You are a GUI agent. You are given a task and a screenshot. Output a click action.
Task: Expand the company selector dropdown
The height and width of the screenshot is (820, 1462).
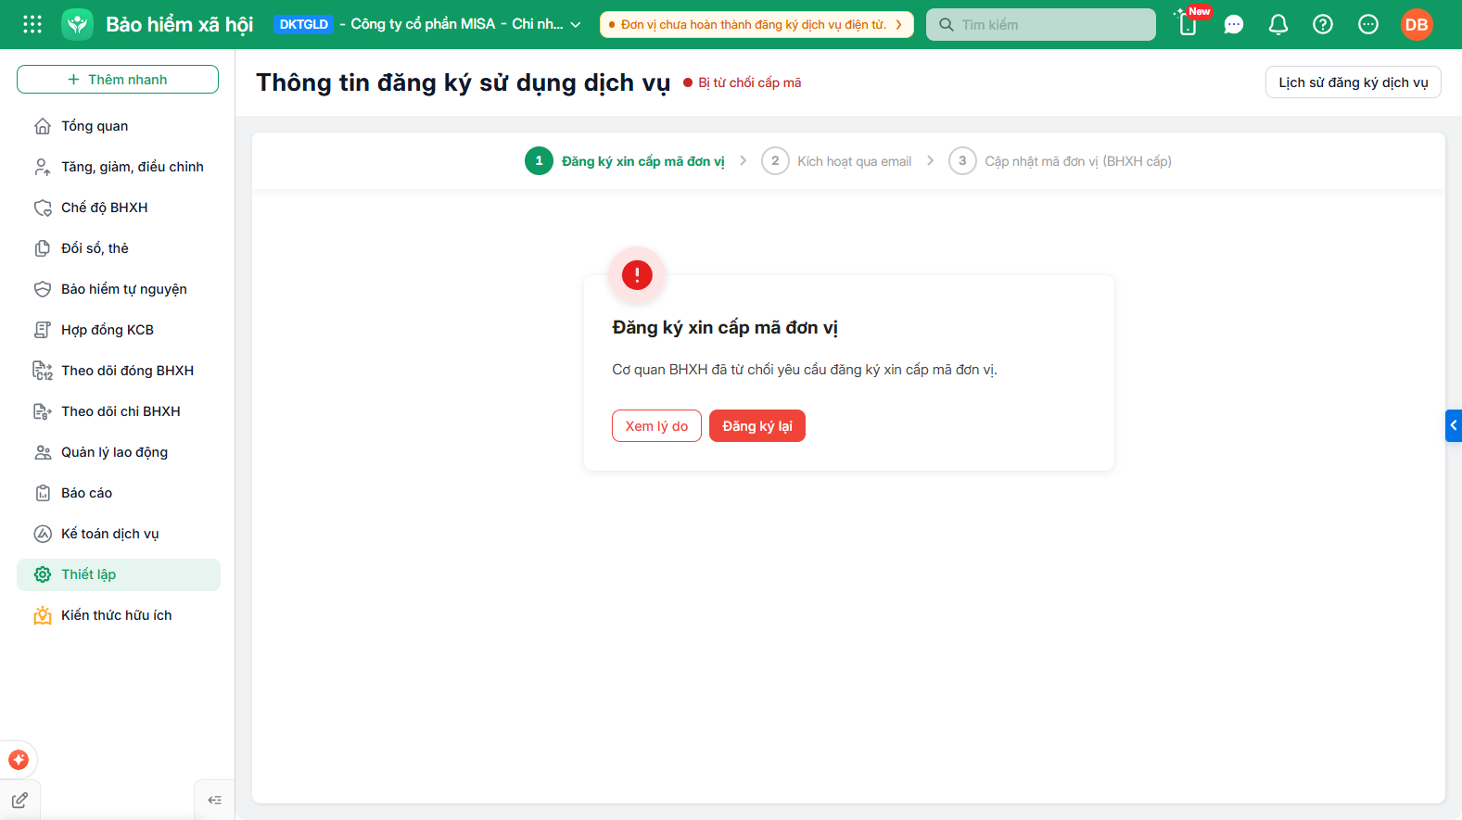576,25
